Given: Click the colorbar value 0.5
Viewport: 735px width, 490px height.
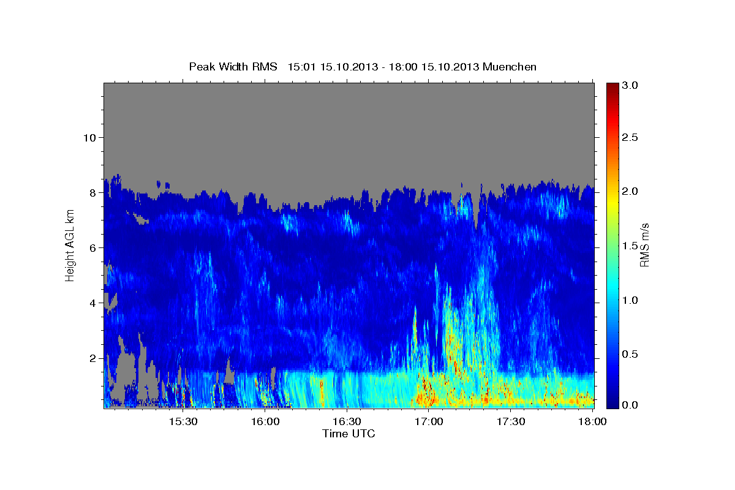Looking at the screenshot, I should click(630, 355).
